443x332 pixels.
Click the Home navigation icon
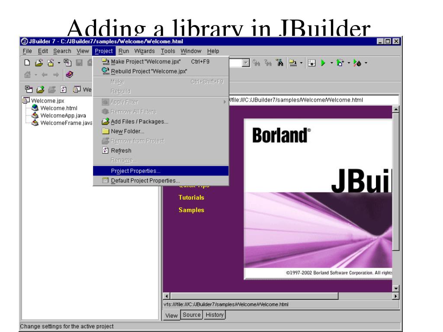(x=27, y=74)
